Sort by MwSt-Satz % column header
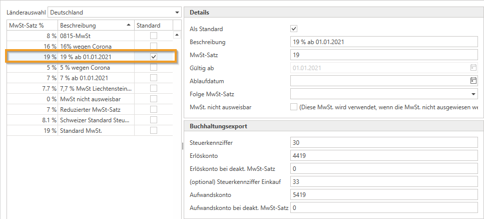 point(31,25)
